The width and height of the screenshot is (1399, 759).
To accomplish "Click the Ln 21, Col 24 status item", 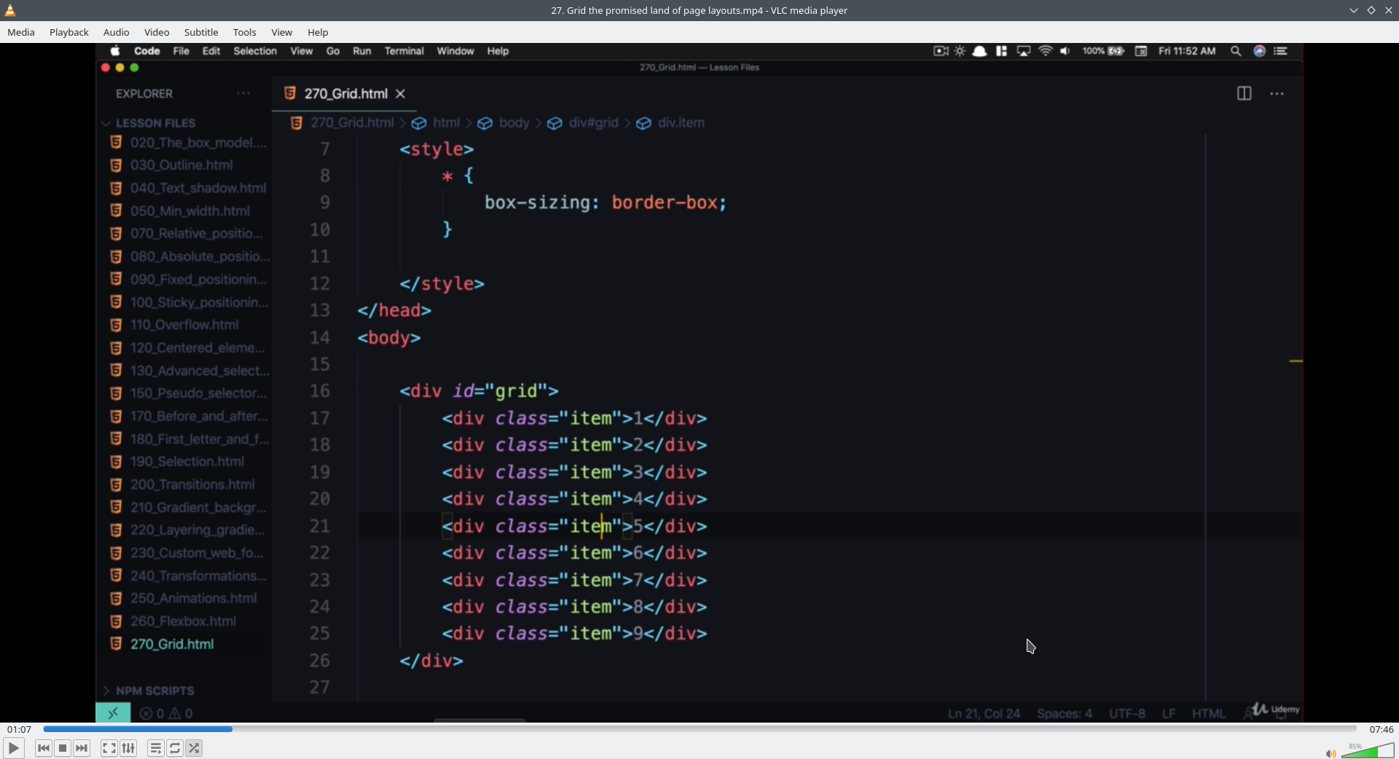I will click(984, 714).
